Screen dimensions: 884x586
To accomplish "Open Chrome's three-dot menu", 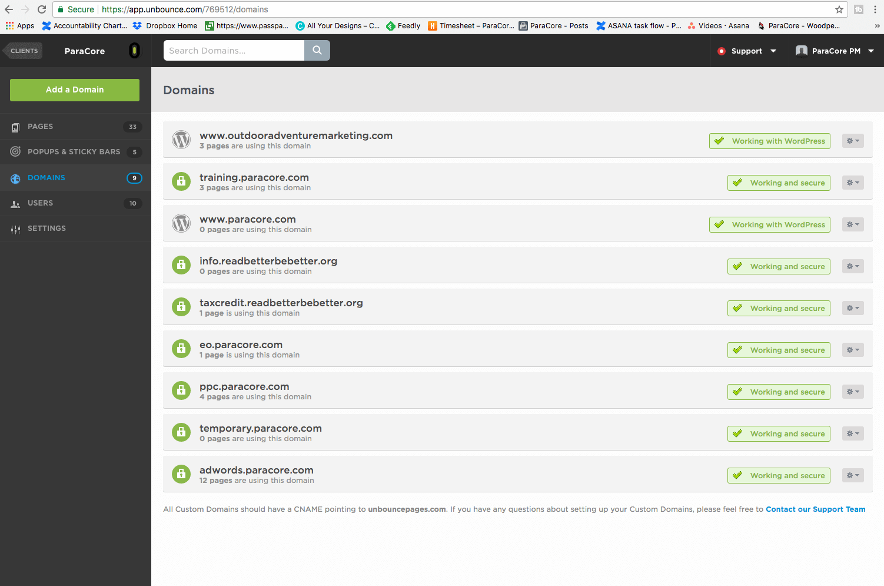I will (875, 9).
